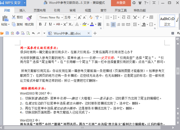The image size is (180, 130).
Task: Justify paragraph text
Action: tap(123, 24)
